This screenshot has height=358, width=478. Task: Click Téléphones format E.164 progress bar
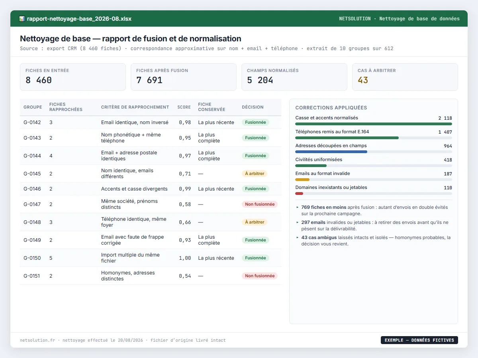pos(374,138)
